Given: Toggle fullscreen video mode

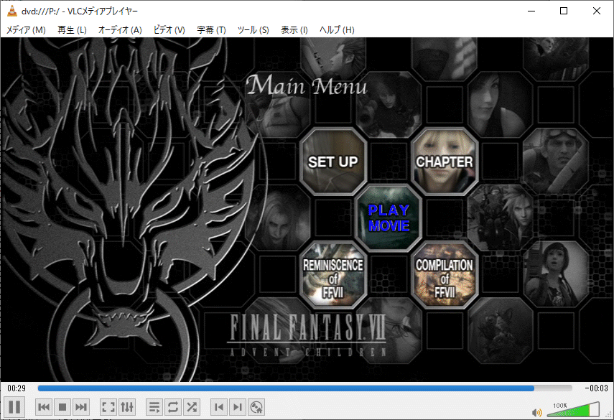Looking at the screenshot, I should point(108,407).
